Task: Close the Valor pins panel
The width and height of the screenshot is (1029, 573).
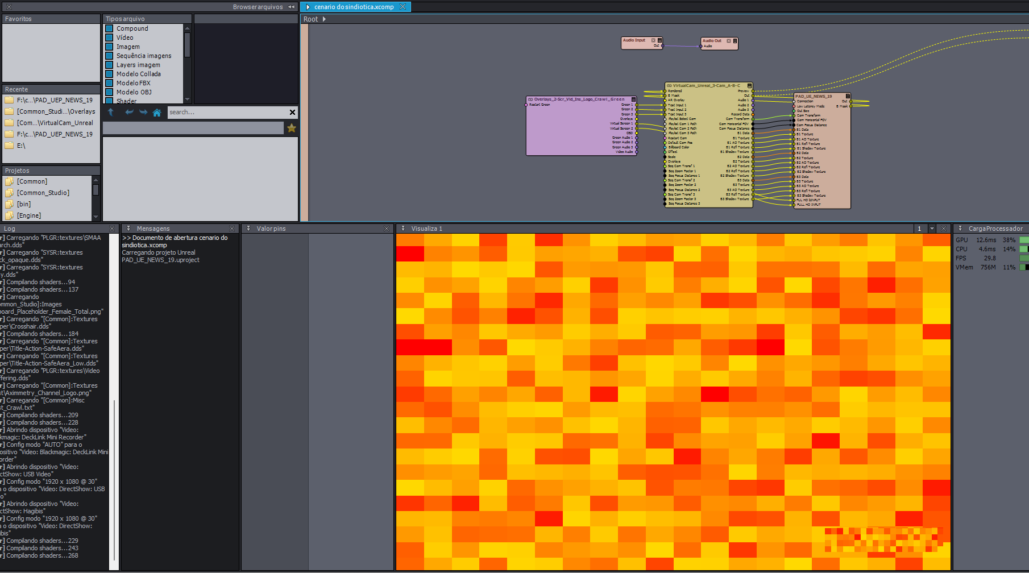Action: click(387, 229)
